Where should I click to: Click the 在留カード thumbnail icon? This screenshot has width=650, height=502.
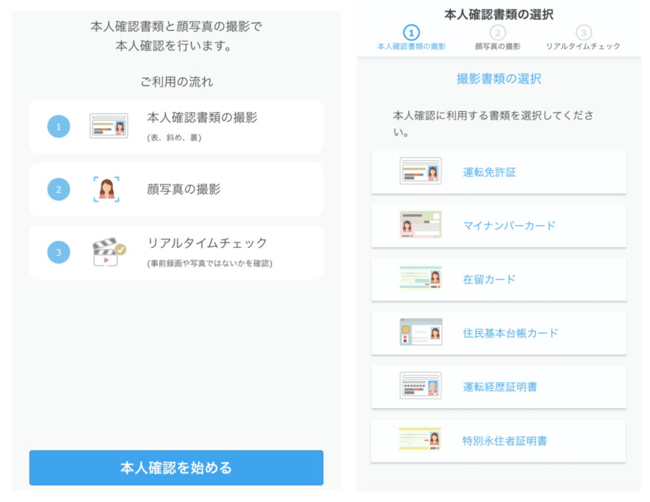tap(420, 280)
